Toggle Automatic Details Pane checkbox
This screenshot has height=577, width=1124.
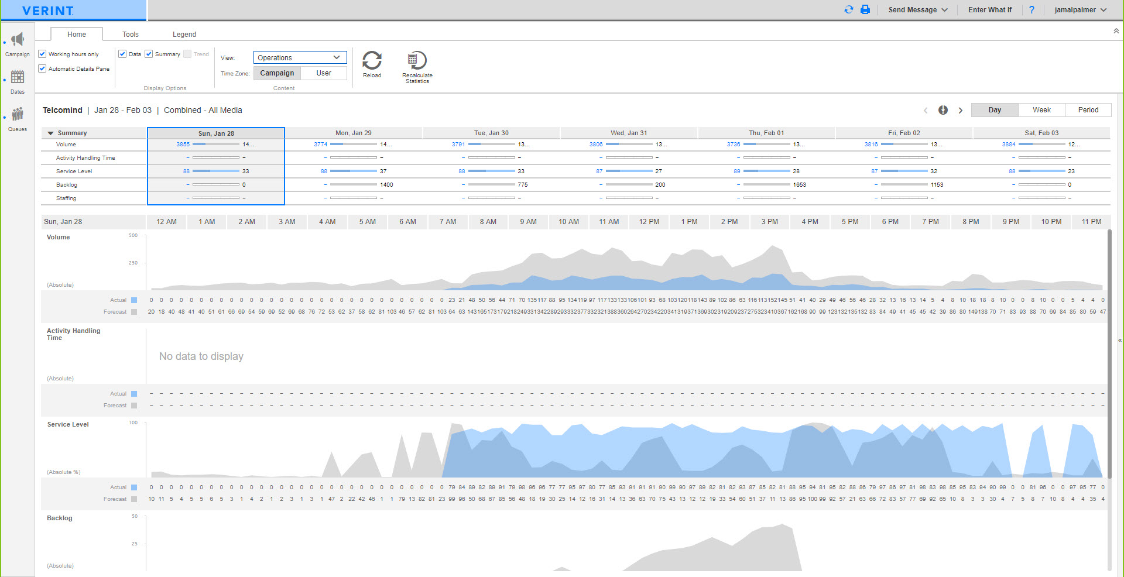(42, 68)
